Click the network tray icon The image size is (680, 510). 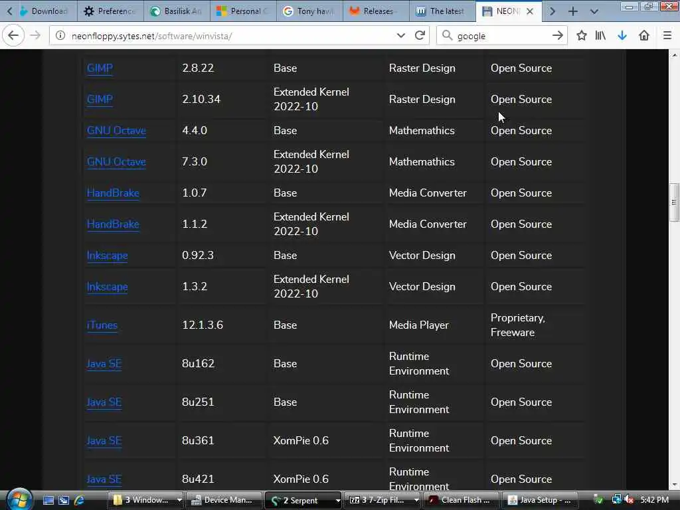[617, 500]
